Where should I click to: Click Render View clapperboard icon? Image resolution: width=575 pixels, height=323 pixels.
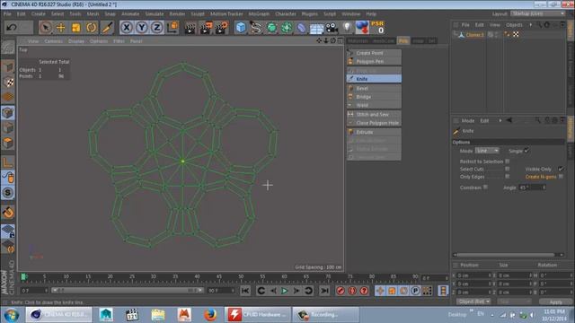point(190,28)
